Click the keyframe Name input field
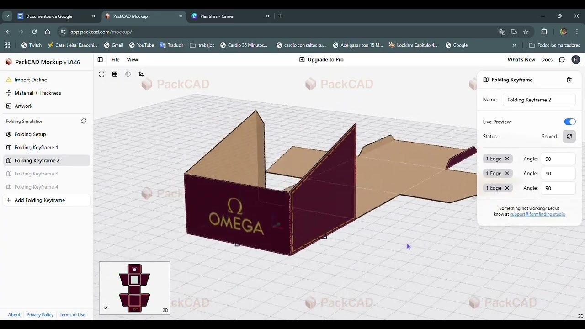The width and height of the screenshot is (585, 329). (x=539, y=100)
